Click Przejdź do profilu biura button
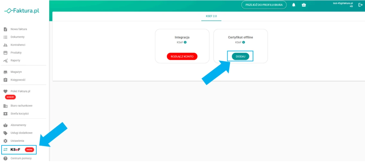This screenshot has width=365, height=164. tap(264, 5)
